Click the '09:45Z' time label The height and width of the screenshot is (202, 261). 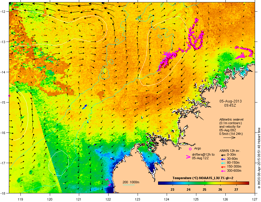[230, 105]
